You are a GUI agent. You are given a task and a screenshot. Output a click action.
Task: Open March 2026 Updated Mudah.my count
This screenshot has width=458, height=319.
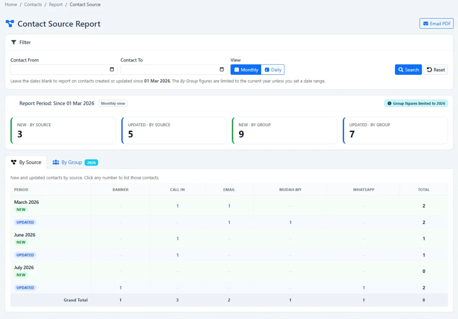[x=290, y=222]
